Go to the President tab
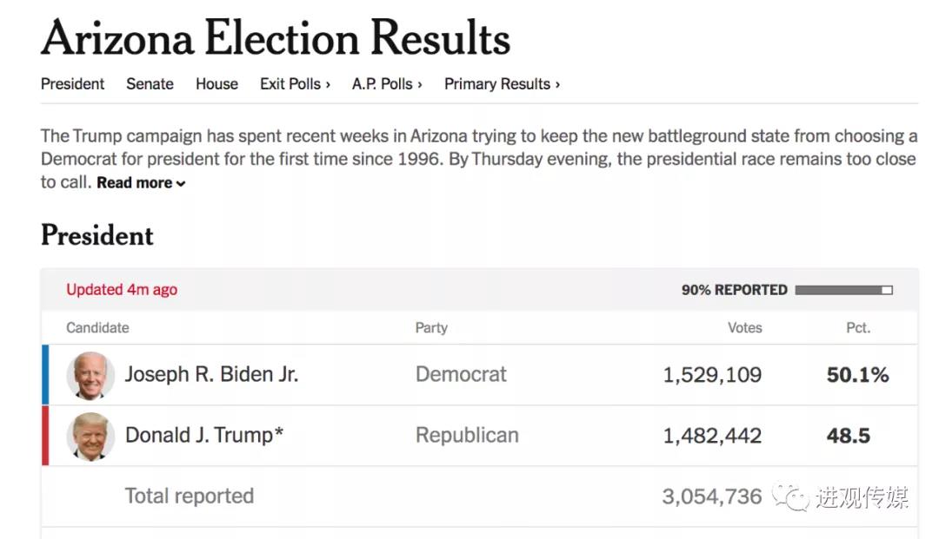The height and width of the screenshot is (539, 939). coord(72,84)
